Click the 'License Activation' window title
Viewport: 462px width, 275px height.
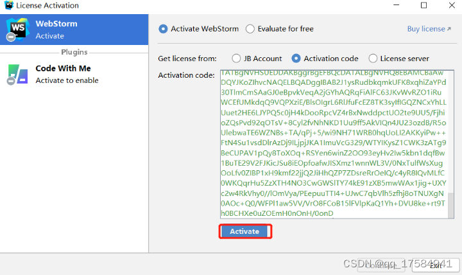click(x=47, y=5)
